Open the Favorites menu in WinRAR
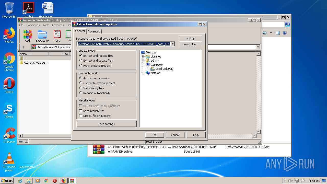The image size is (327, 184). tap(58, 25)
